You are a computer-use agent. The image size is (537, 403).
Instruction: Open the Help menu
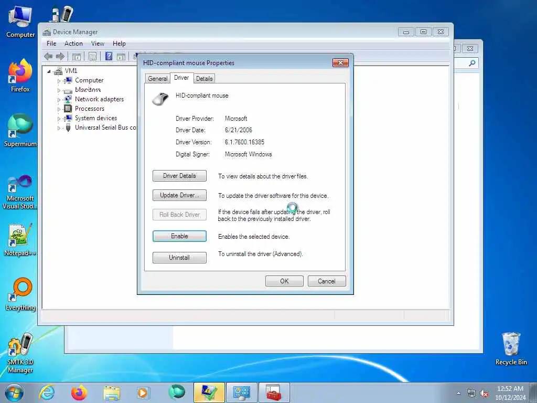point(119,44)
